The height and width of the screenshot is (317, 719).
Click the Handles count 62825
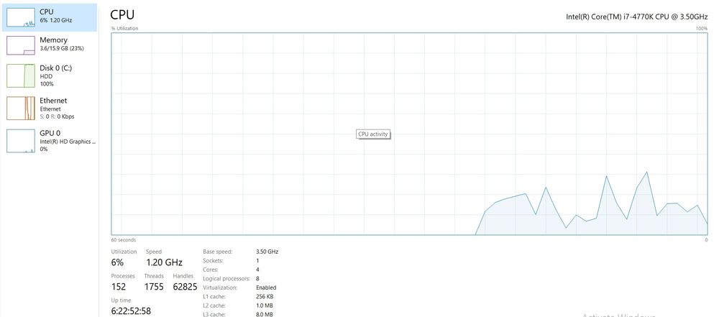point(186,287)
